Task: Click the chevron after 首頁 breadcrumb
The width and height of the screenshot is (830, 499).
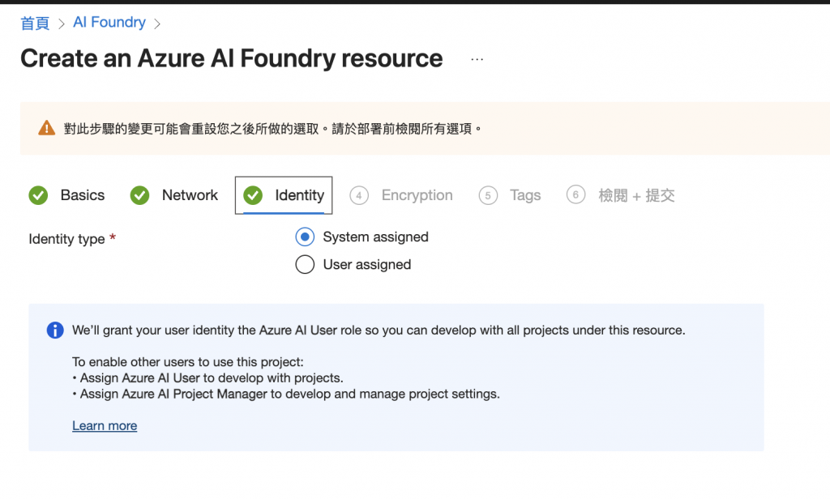Action: (x=62, y=23)
